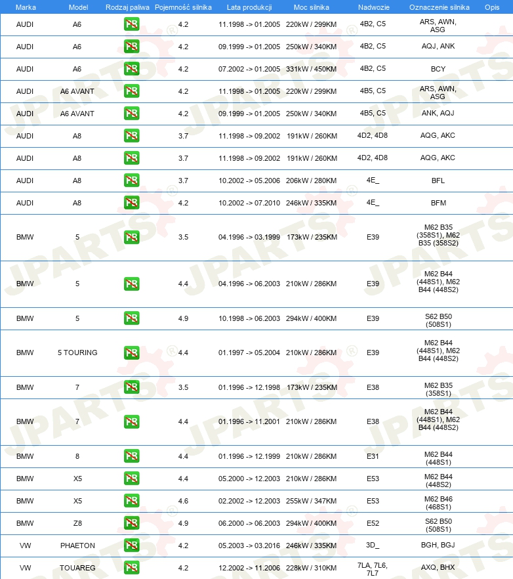This screenshot has height=579, width=513.
Task: Click the '3D_' body code cell
Action: (373, 545)
